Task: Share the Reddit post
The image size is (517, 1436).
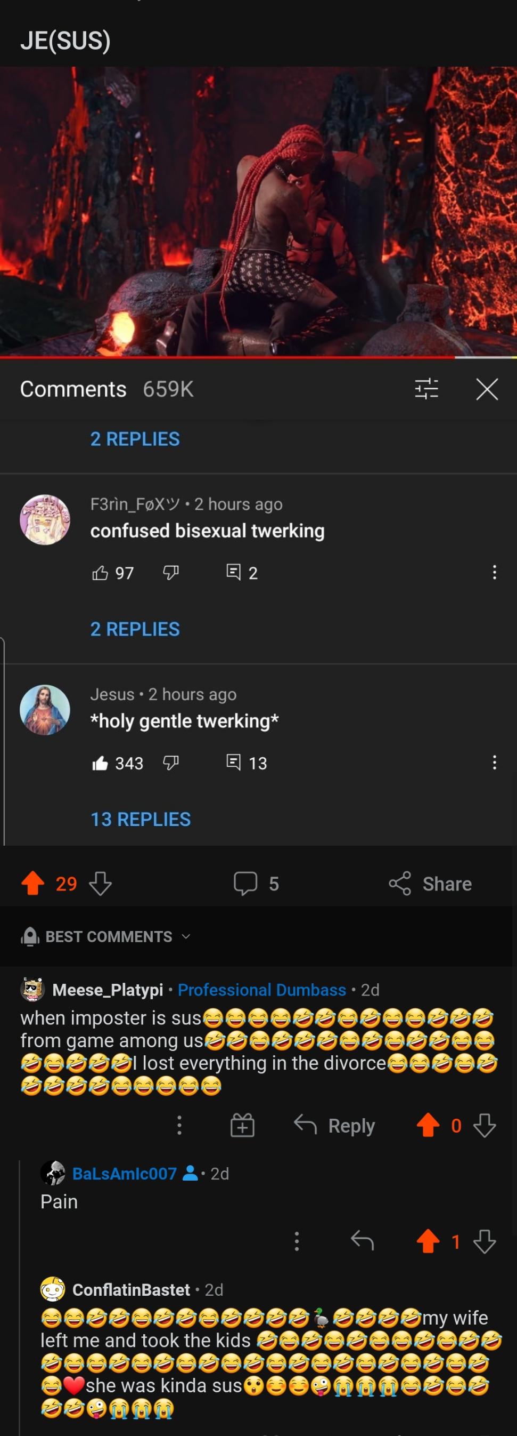Action: point(430,884)
